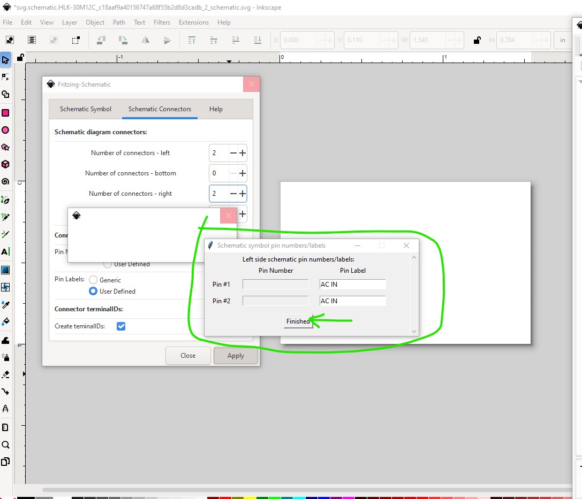Toggle the width/height ratio lock

tap(477, 40)
